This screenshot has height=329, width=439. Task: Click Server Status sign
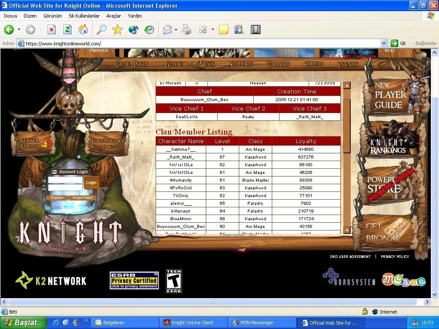pyautogui.click(x=33, y=143)
